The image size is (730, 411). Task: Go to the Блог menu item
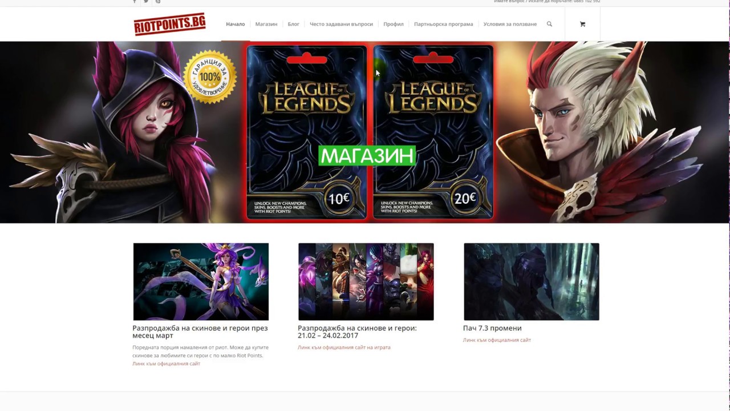point(294,24)
